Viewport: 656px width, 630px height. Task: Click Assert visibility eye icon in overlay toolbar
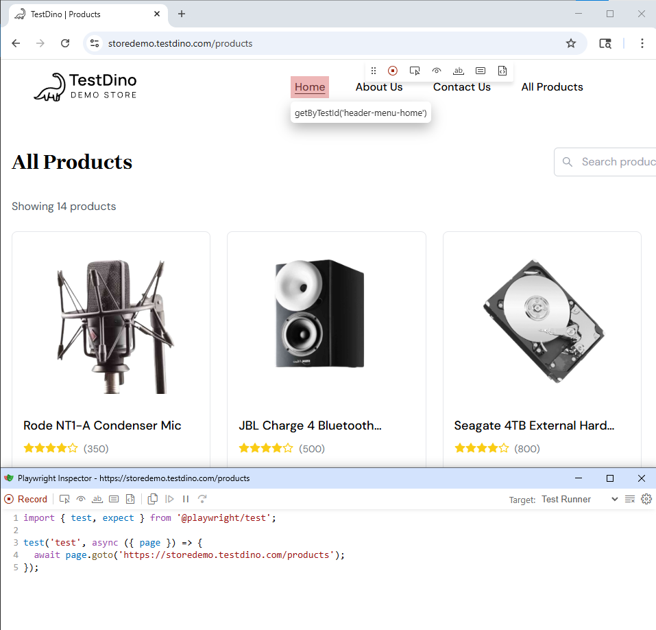pyautogui.click(x=437, y=71)
